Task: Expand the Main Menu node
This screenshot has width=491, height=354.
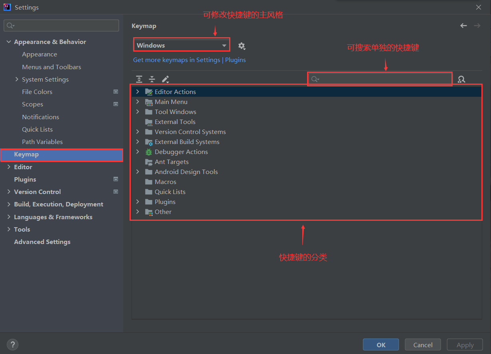Action: click(138, 102)
